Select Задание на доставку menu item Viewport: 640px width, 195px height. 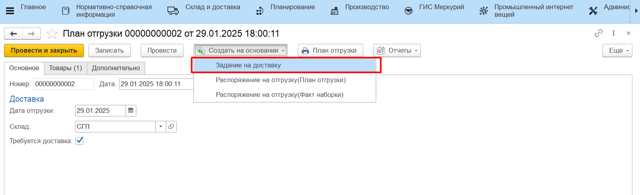click(285, 65)
